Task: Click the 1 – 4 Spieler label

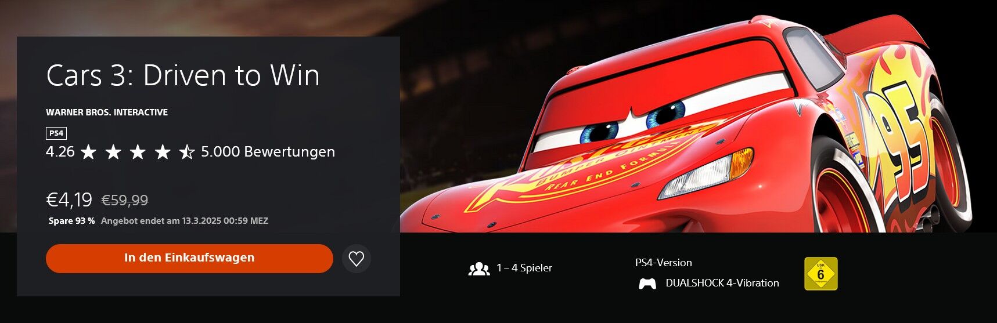Action: click(524, 268)
